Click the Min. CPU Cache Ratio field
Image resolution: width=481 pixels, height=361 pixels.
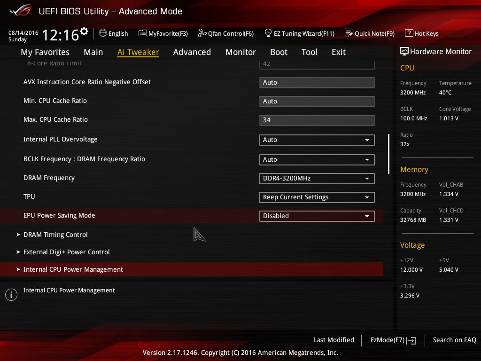(317, 102)
